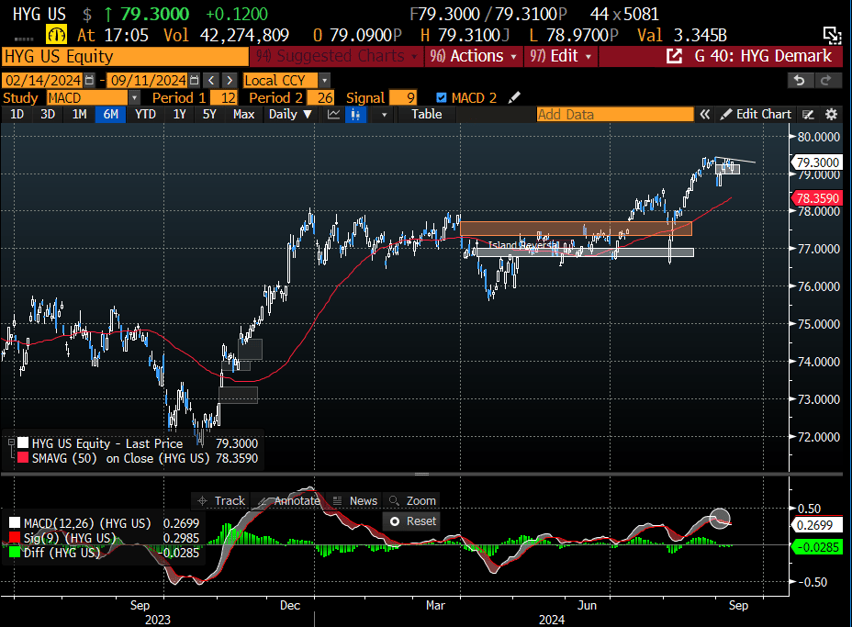Edit MACD 2 study with pencil icon
852x627 pixels.
[514, 98]
